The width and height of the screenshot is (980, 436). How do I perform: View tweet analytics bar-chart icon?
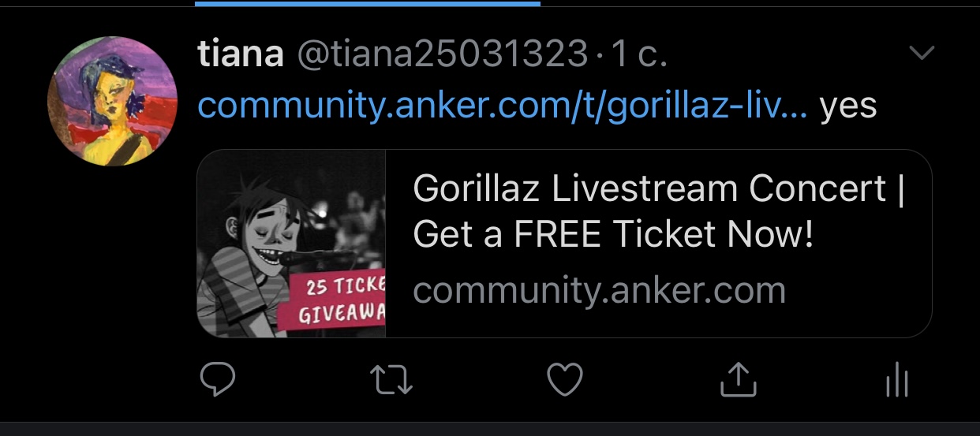point(897,382)
